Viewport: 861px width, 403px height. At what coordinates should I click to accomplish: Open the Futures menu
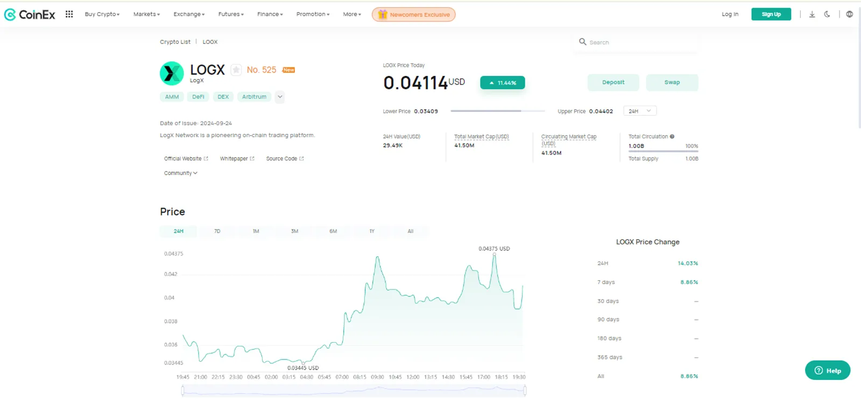click(x=231, y=15)
